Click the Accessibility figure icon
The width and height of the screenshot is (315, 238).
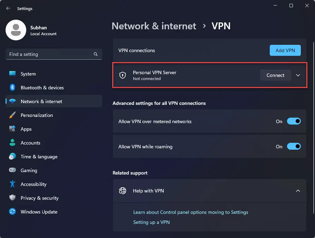[12, 184]
